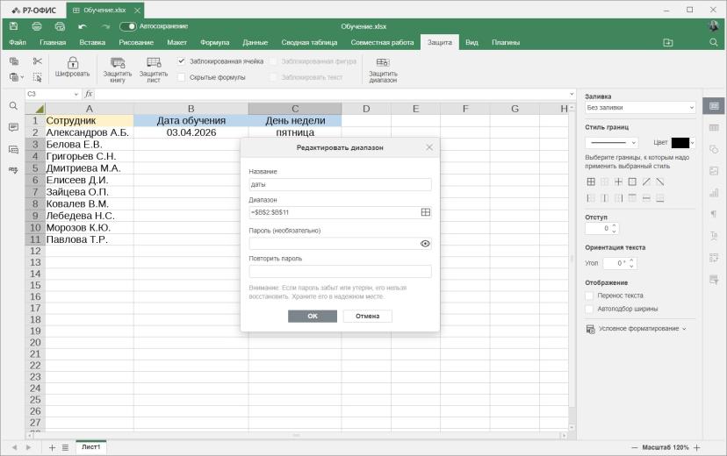Open Защитить книгу tool
727x456 pixels.
(118, 69)
